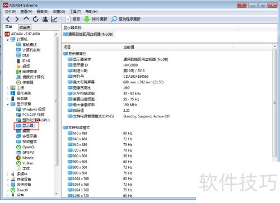Expand the 操作系统 tree node
Image resolution: width=280 pixels, height=203 pixels.
click(7, 93)
